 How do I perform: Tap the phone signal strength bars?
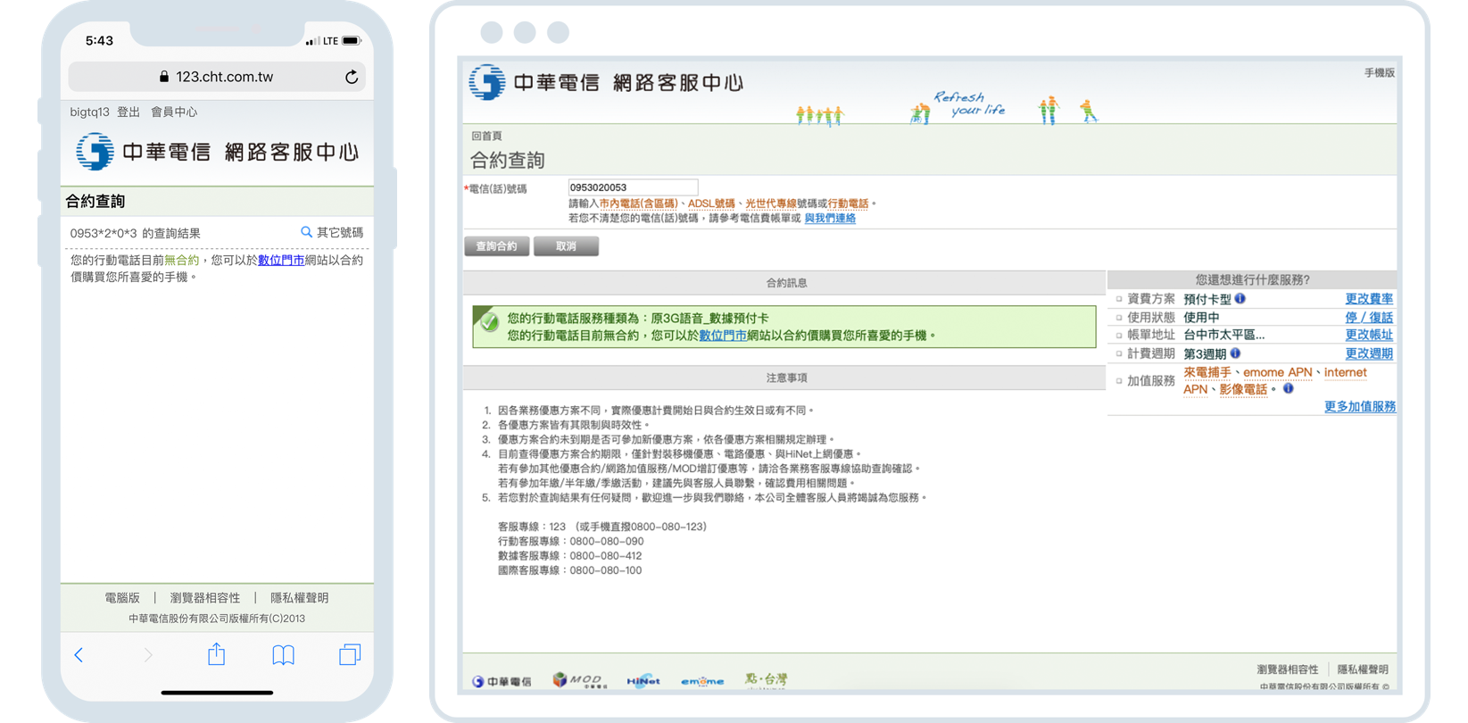click(312, 41)
